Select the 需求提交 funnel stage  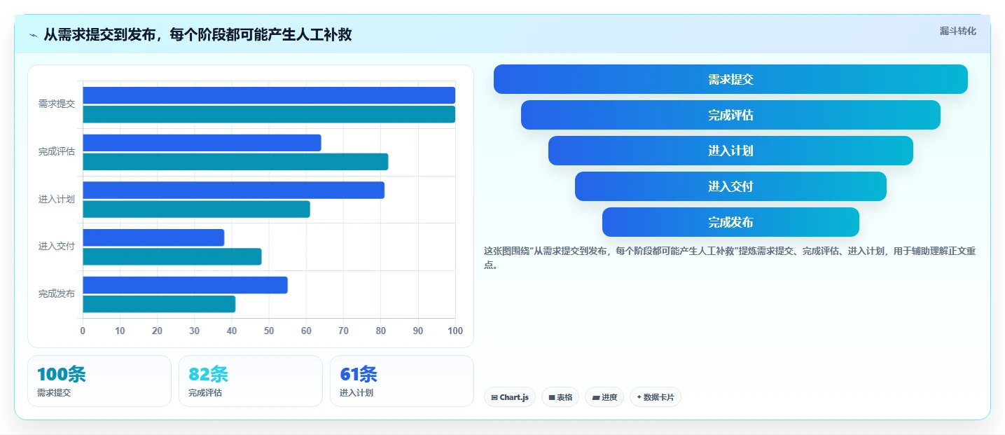point(730,79)
